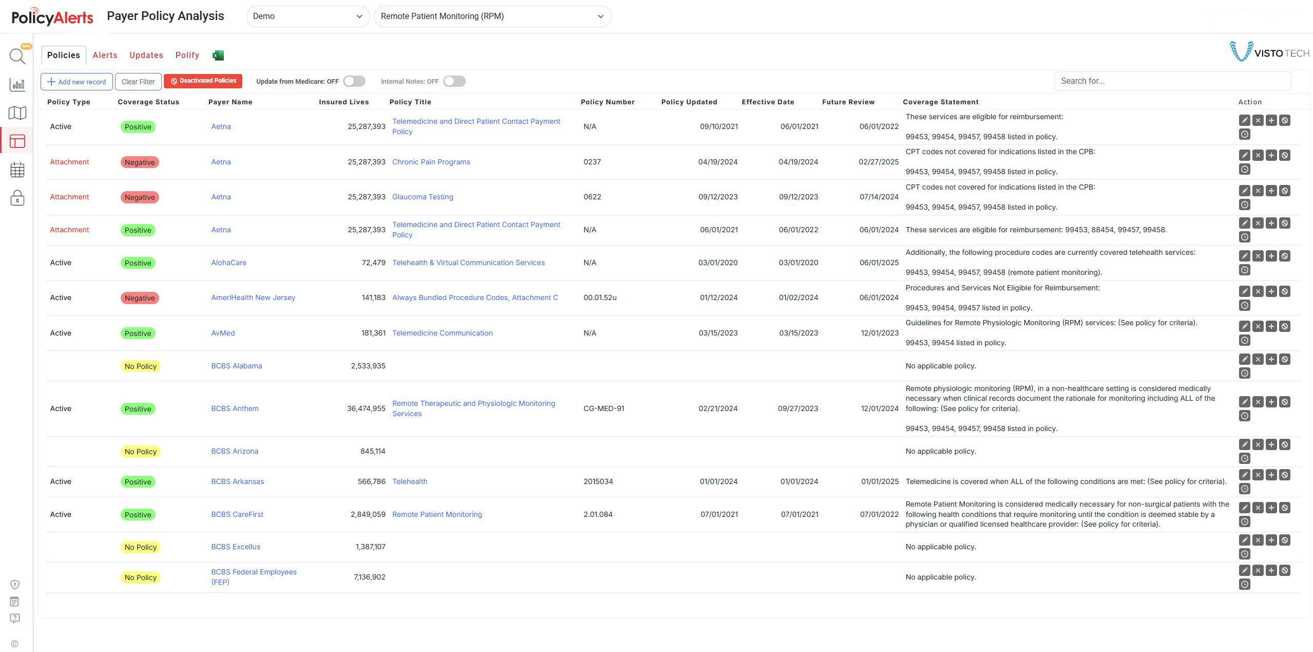The image size is (1313, 652).
Task: Add record from the BCBS CareFirst row
Action: click(1271, 508)
